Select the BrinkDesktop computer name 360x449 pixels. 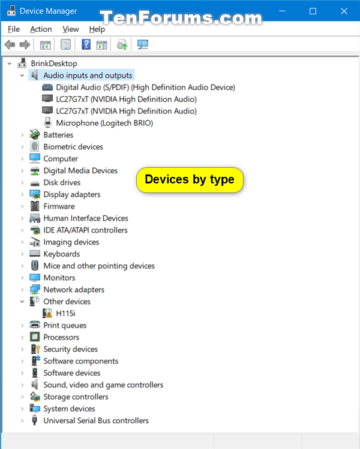click(x=54, y=64)
